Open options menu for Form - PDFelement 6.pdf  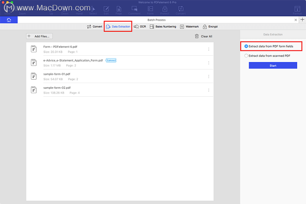pos(208,49)
